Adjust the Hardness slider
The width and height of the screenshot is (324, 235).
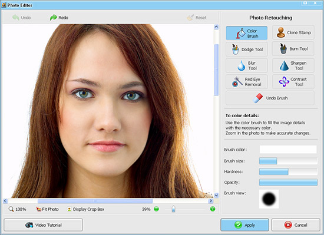tap(288, 171)
